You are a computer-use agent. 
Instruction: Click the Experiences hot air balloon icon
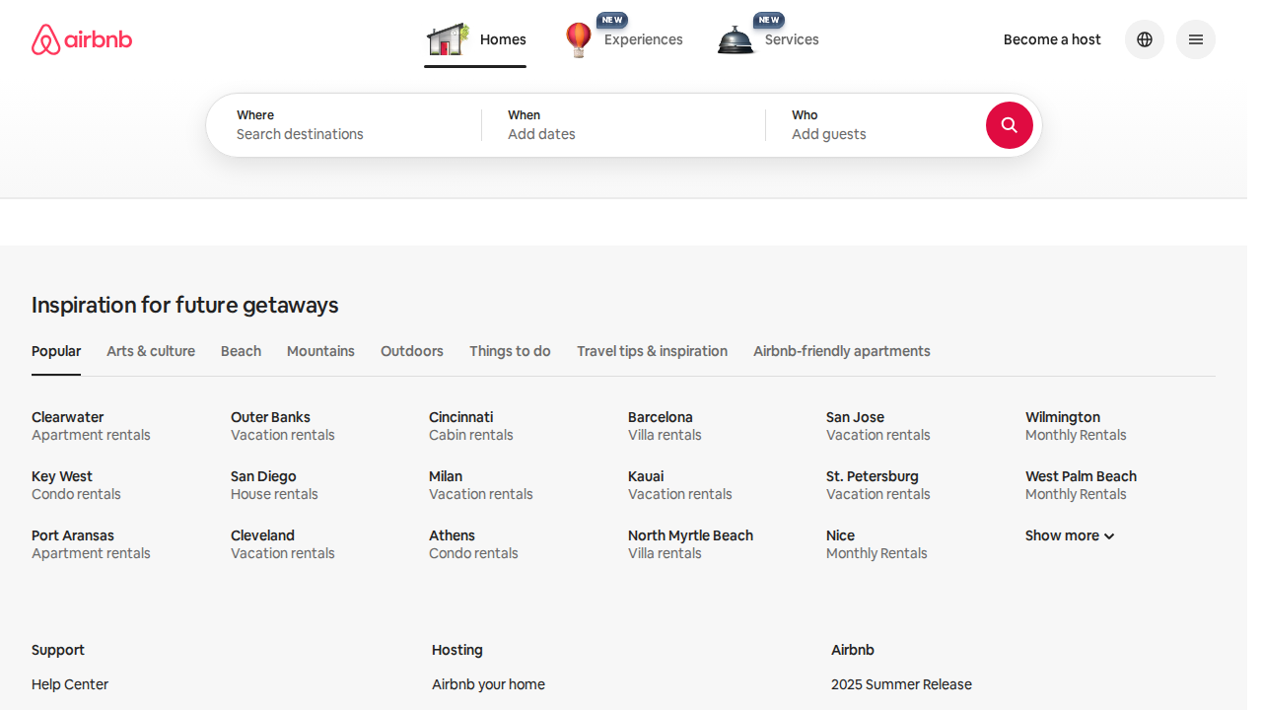point(579,40)
